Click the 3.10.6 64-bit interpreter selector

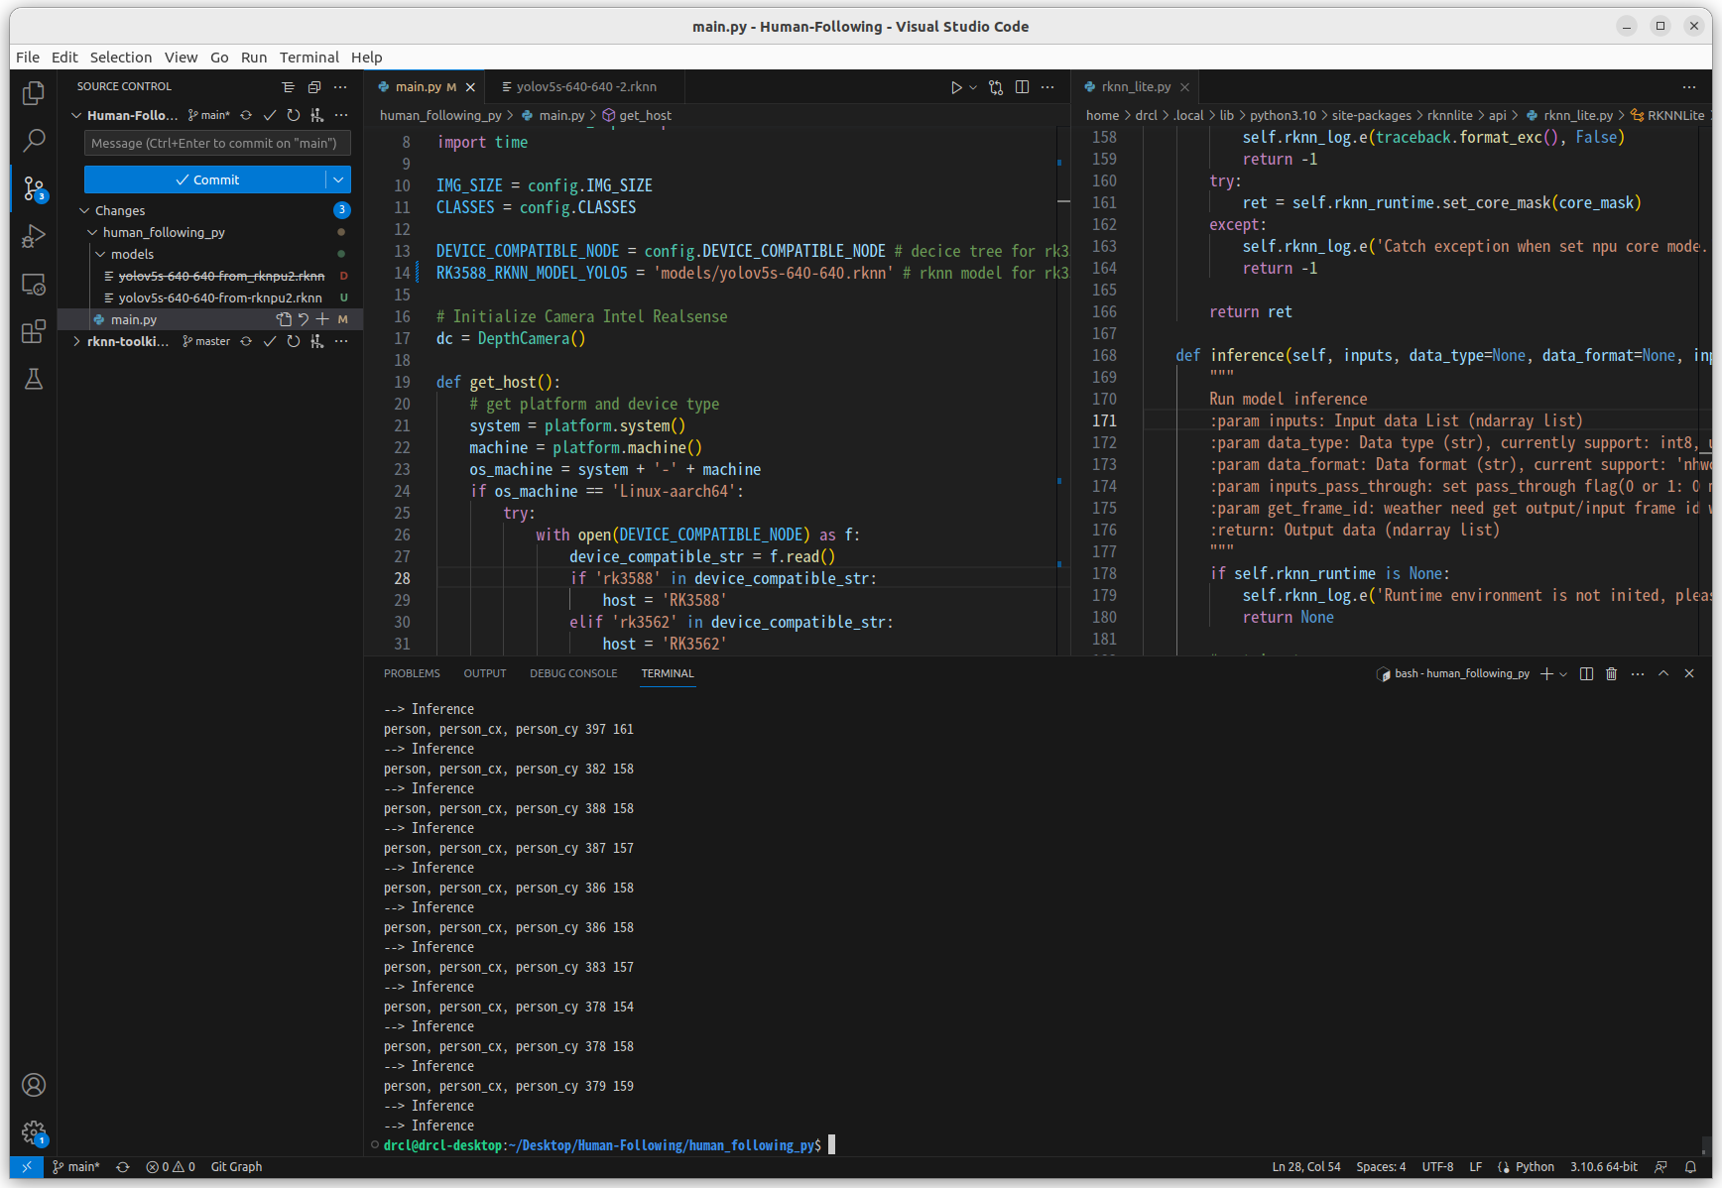(1604, 1167)
